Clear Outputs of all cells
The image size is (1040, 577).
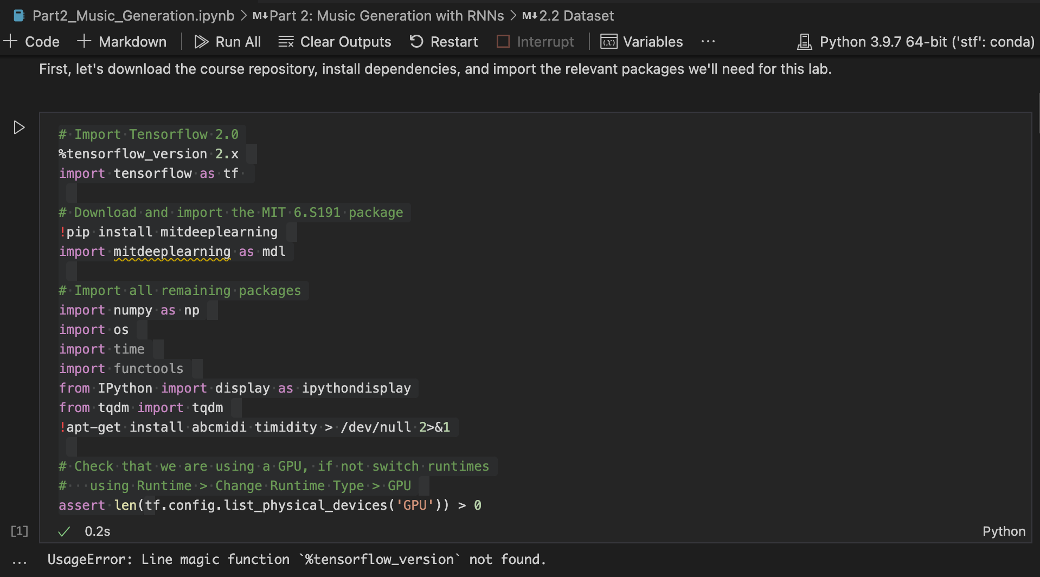coord(335,42)
